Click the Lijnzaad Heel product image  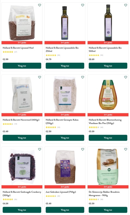pos(22,23)
